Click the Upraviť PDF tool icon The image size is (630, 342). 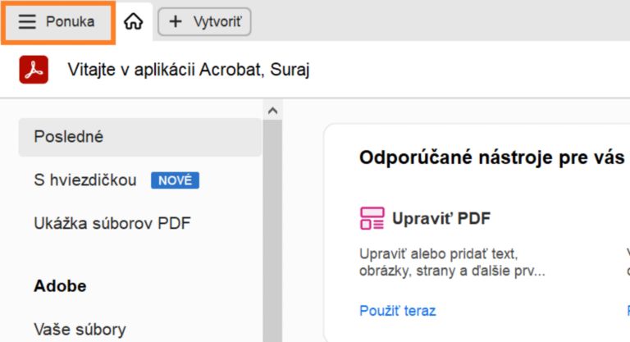click(372, 219)
